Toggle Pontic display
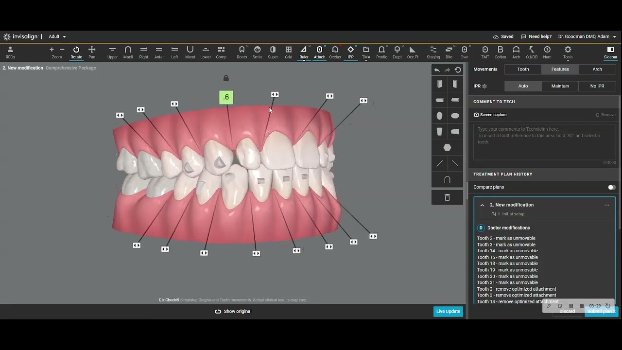 tap(381, 52)
